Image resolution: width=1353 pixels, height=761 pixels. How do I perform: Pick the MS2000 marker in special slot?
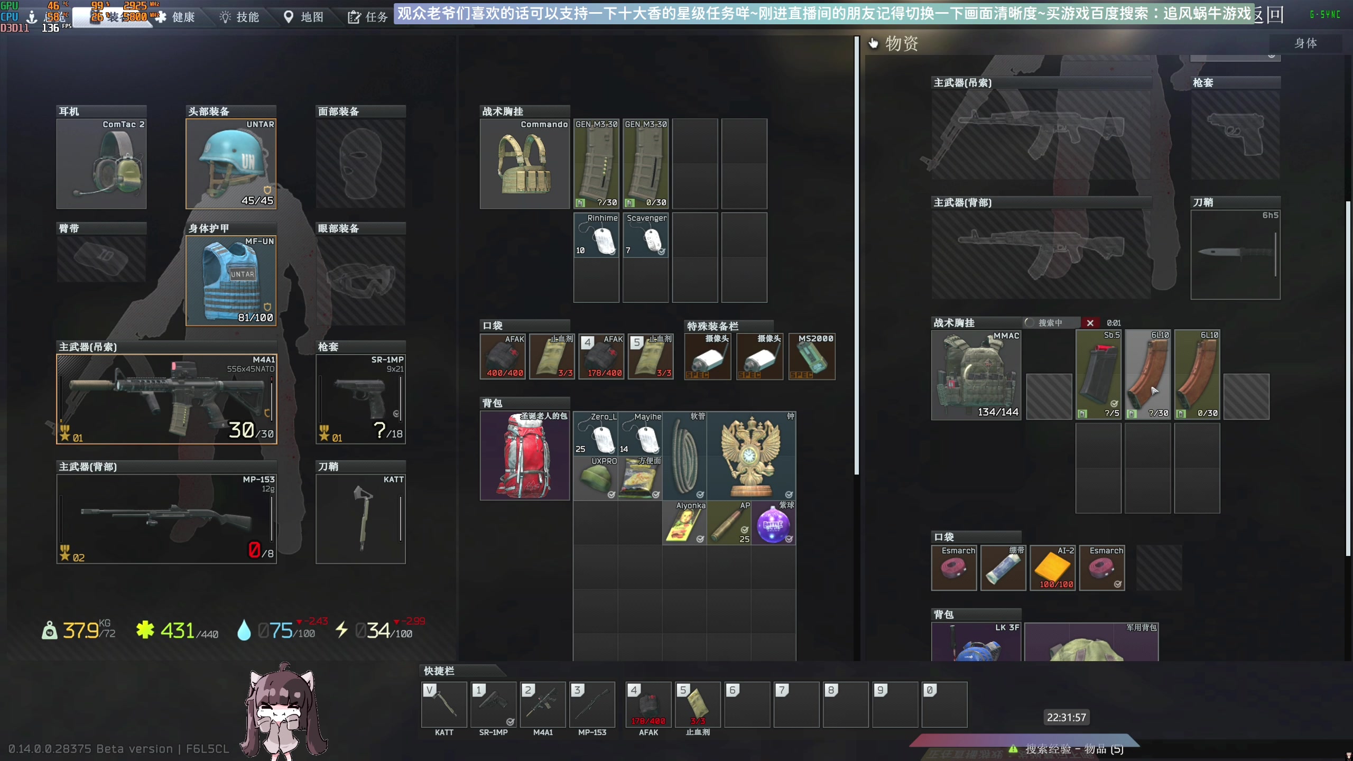tap(812, 357)
